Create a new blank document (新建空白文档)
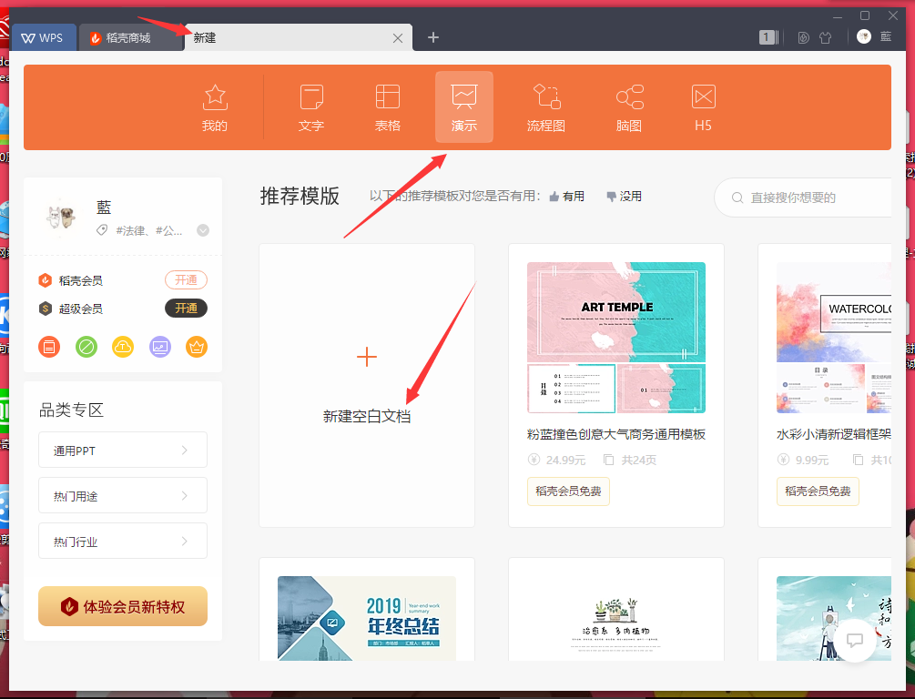Viewport: 915px width, 699px height. pyautogui.click(x=367, y=385)
